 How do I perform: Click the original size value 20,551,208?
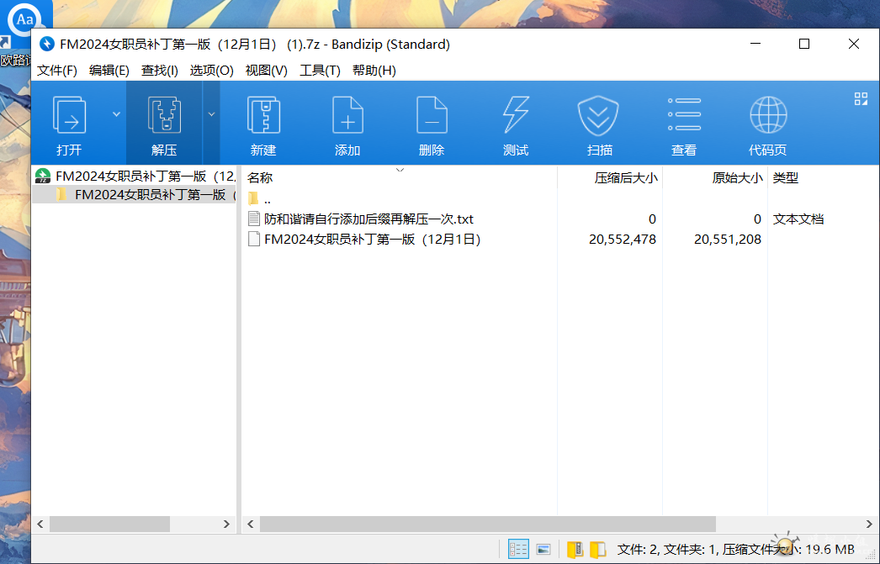point(728,240)
